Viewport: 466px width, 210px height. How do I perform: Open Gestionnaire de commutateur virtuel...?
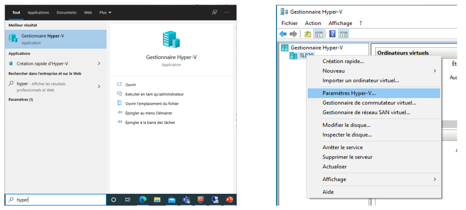tap(374, 103)
